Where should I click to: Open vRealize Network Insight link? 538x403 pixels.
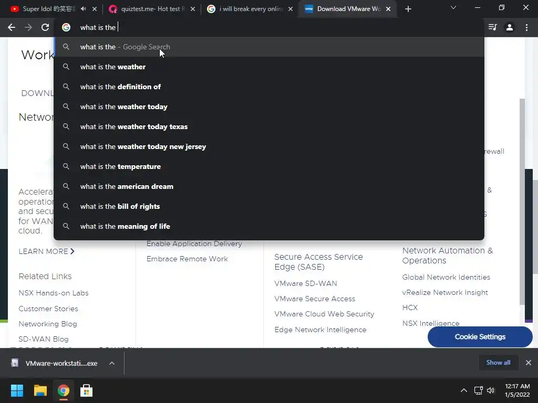point(445,292)
